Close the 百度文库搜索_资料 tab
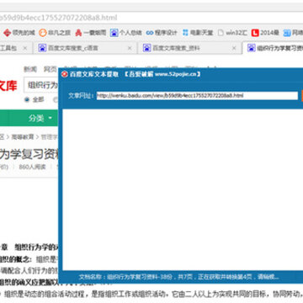Viewport: 303px width, 303px height. coord(234,48)
